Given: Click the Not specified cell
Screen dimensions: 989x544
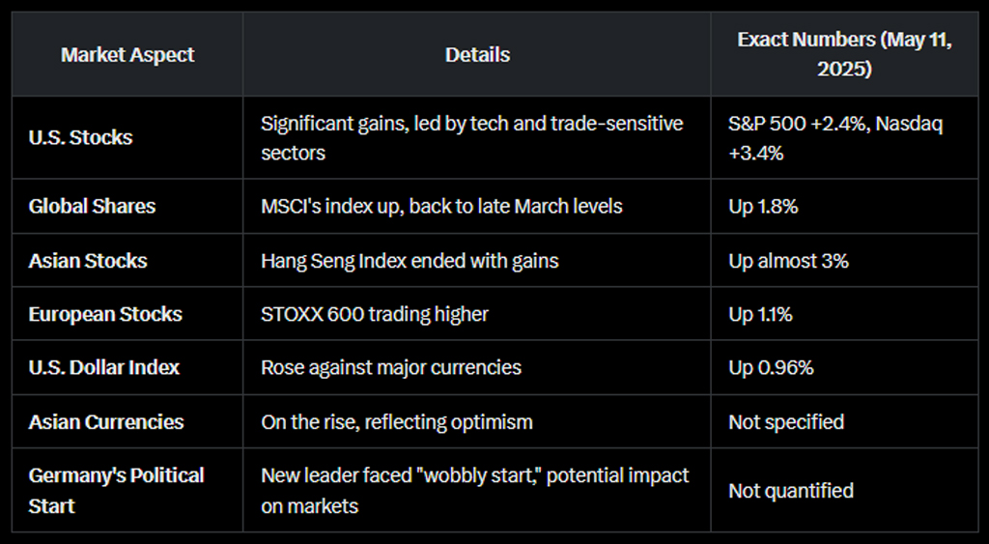Looking at the screenshot, I should [x=786, y=421].
